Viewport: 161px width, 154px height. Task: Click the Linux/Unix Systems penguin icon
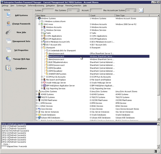[x=39, y=91]
